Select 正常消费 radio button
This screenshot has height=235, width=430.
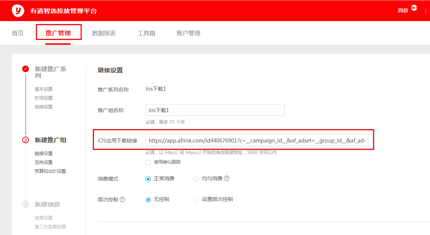[148, 179]
